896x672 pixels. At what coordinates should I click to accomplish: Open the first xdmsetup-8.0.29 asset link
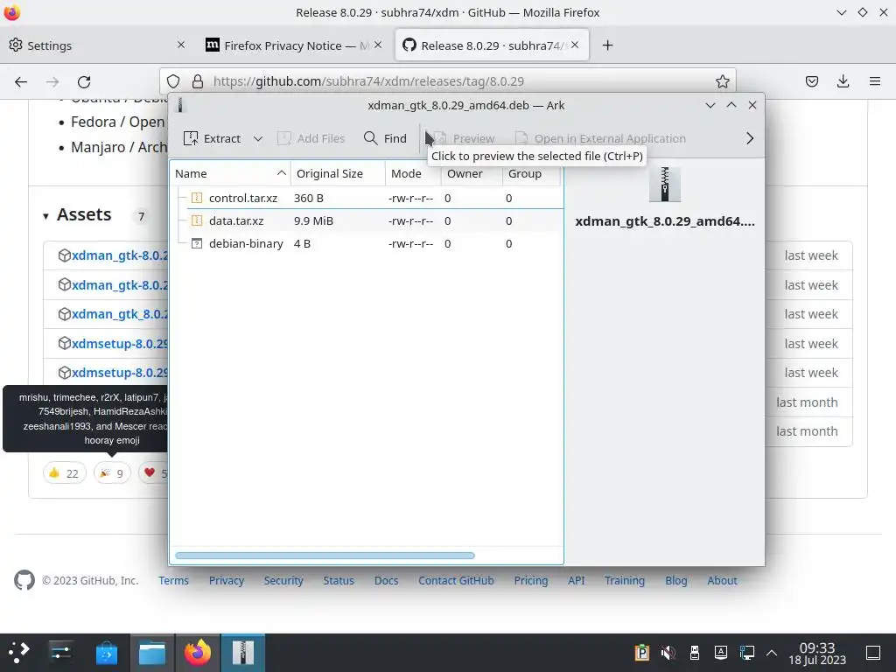(x=120, y=343)
